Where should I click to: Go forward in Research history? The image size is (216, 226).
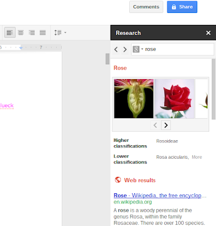pyautogui.click(x=125, y=50)
